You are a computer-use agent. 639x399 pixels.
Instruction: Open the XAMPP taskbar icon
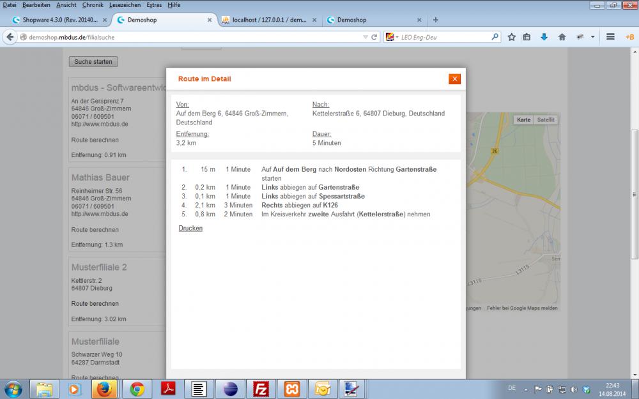[291, 388]
